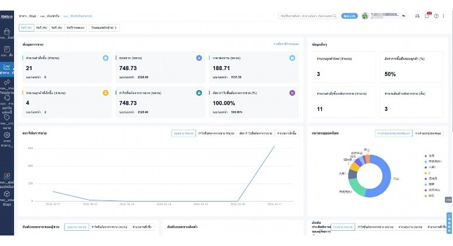Click the light-blue icon on the 21 card
This screenshot has height=246, width=453.
pos(106,58)
